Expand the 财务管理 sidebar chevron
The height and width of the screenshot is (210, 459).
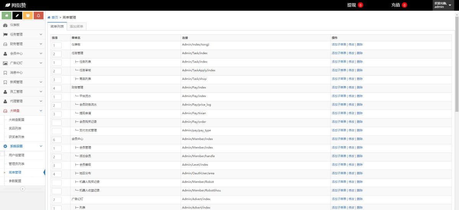click(41, 44)
